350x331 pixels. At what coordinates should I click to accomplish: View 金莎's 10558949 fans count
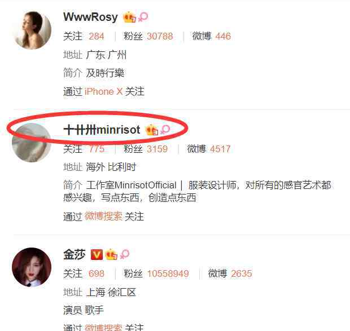pyautogui.click(x=168, y=273)
